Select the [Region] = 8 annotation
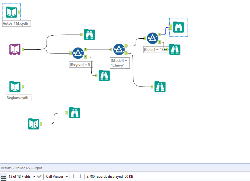This screenshot has height=181, width=250. pos(81,64)
